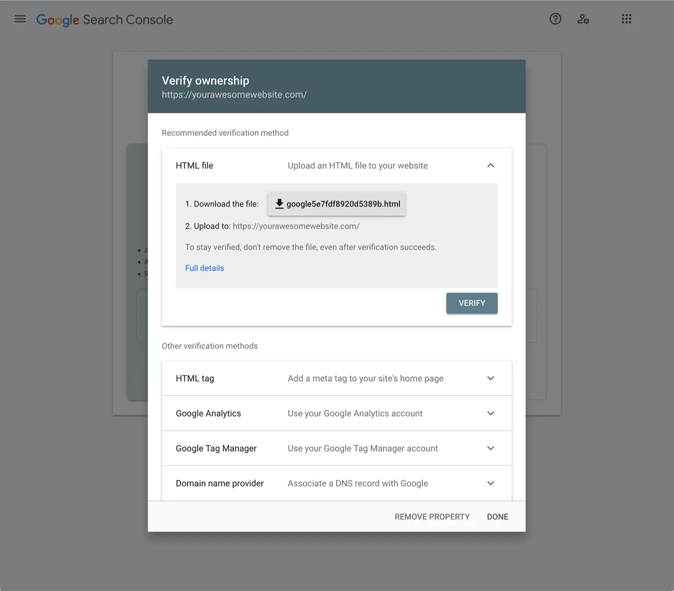Screen dimensions: 674x591
Task: Expand the Google Analytics chevron
Action: pyautogui.click(x=490, y=413)
